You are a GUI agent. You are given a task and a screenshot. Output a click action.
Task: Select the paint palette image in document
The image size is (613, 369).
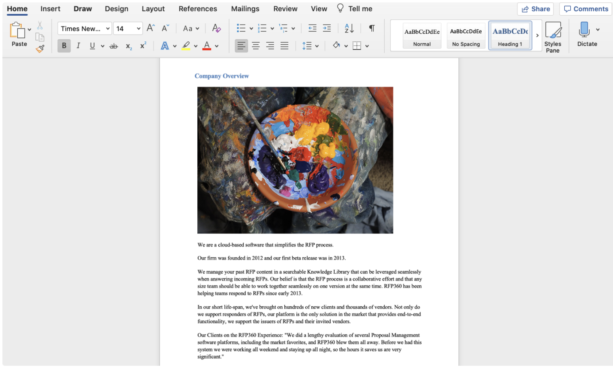(295, 160)
